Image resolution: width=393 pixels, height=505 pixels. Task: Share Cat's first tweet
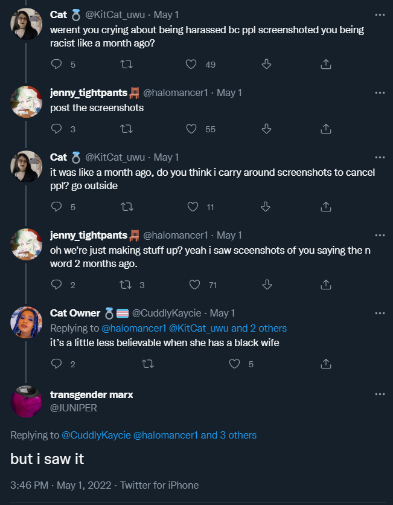[325, 64]
